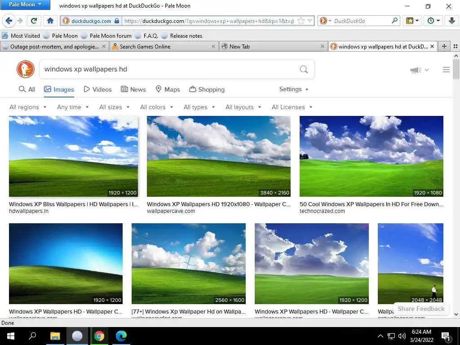Reload the current page

pos(34,21)
